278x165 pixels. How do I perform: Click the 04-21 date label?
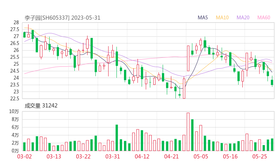(171, 156)
